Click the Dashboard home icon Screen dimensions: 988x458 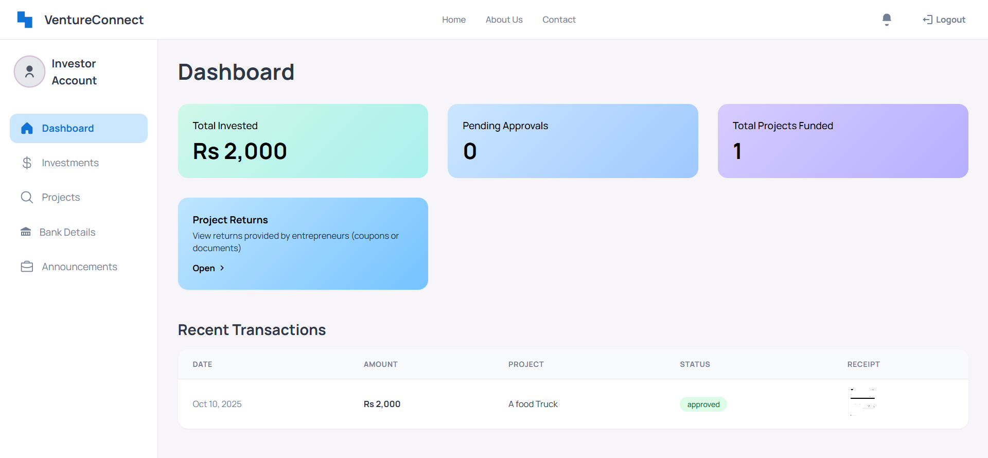(x=27, y=128)
